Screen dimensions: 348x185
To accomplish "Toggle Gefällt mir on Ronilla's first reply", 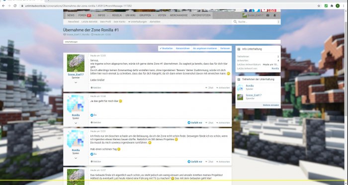I will 195,123.
